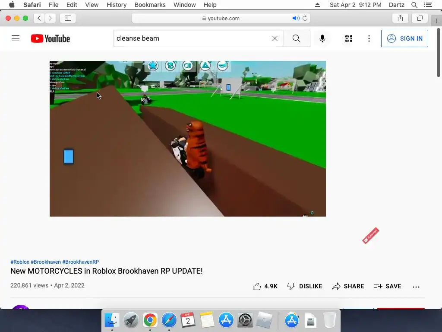Go back in Safari
The height and width of the screenshot is (332, 442).
point(39,18)
